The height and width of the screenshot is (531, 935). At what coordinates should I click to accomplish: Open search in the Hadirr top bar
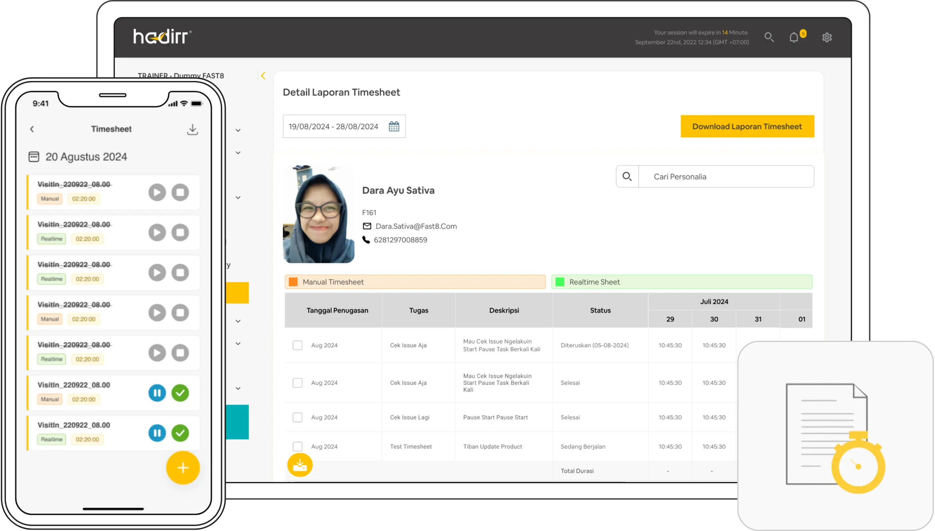(x=769, y=38)
